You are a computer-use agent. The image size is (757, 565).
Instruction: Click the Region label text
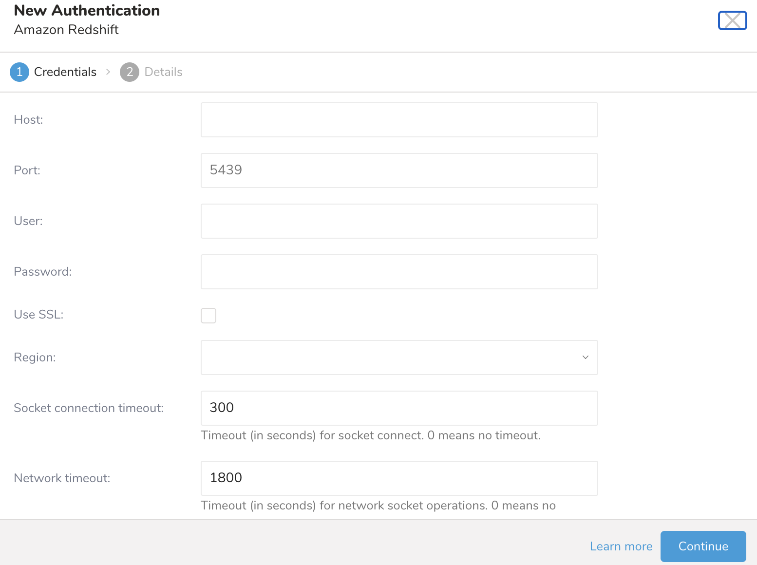click(35, 358)
